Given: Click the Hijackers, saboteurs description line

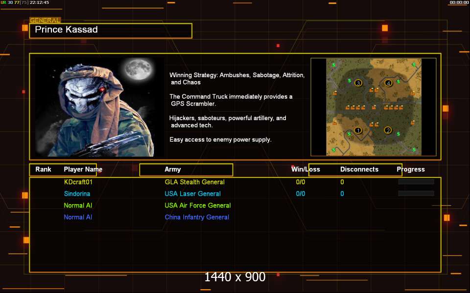Looking at the screenshot, I should [228, 122].
